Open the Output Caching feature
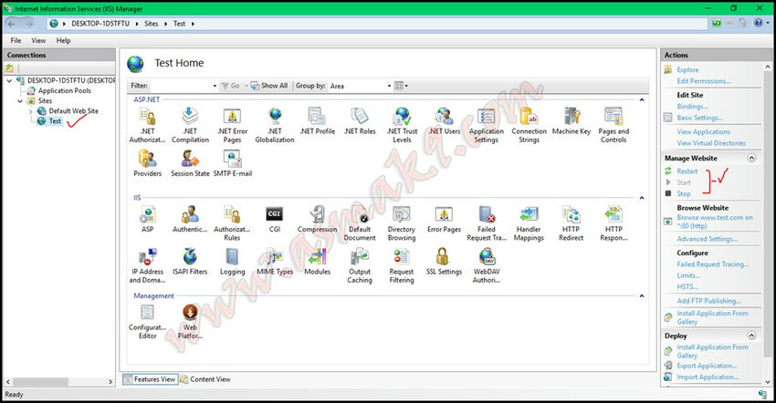 (x=360, y=266)
